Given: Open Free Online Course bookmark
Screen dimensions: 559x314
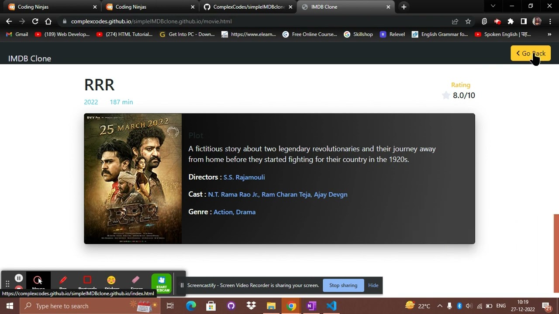Looking at the screenshot, I should coord(310,34).
